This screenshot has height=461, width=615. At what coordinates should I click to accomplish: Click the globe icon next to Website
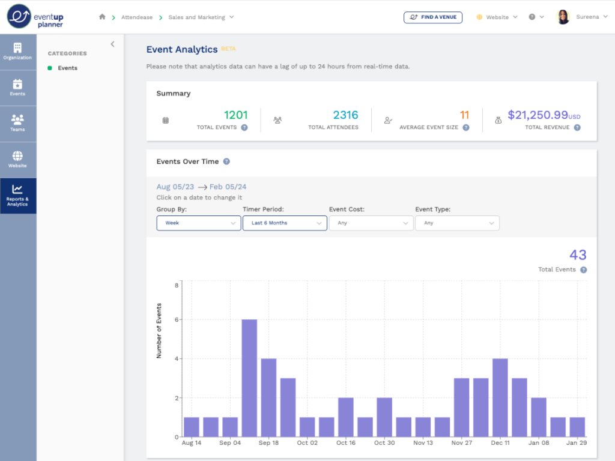pos(479,17)
